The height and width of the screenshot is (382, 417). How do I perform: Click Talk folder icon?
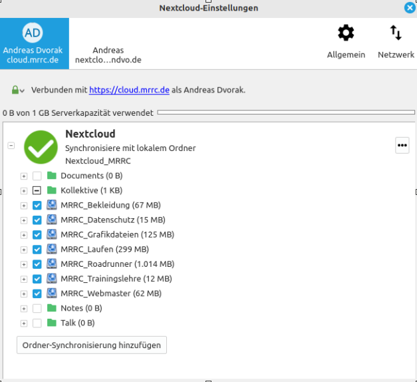52,323
